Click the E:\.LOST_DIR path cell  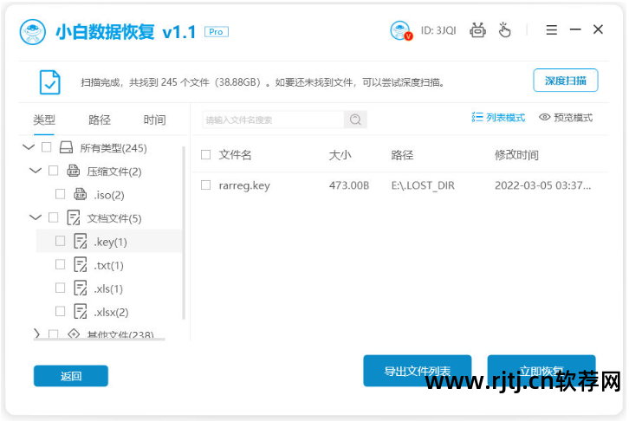click(x=423, y=185)
